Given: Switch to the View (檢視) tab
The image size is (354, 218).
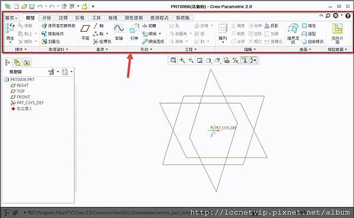Looking at the screenshot, I should coord(113,18).
